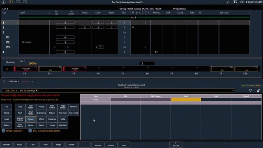263x148 pixels.
Task: Select cue 1 in cue list
Action: tap(10, 23)
